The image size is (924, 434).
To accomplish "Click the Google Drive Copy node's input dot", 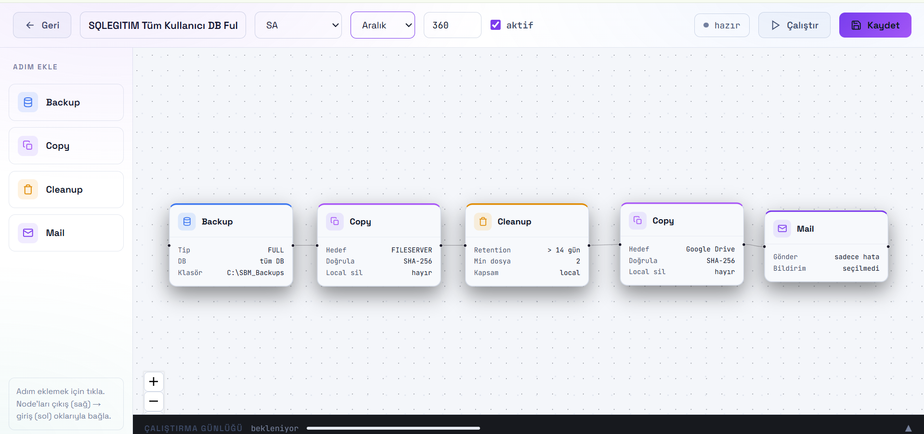I will point(620,244).
